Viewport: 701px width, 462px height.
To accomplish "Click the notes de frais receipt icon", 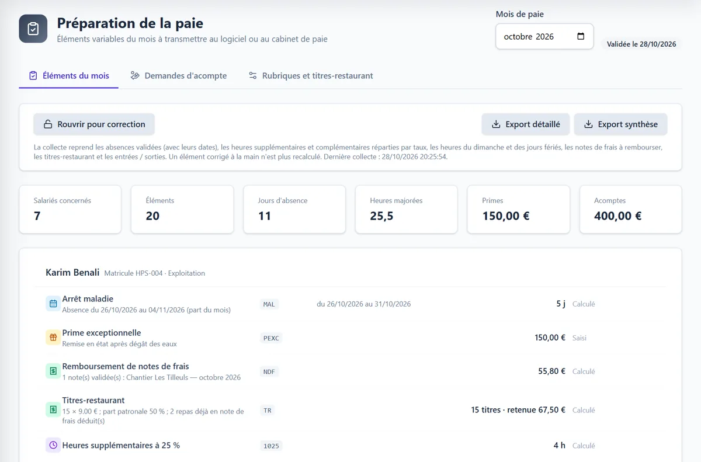I will (53, 371).
